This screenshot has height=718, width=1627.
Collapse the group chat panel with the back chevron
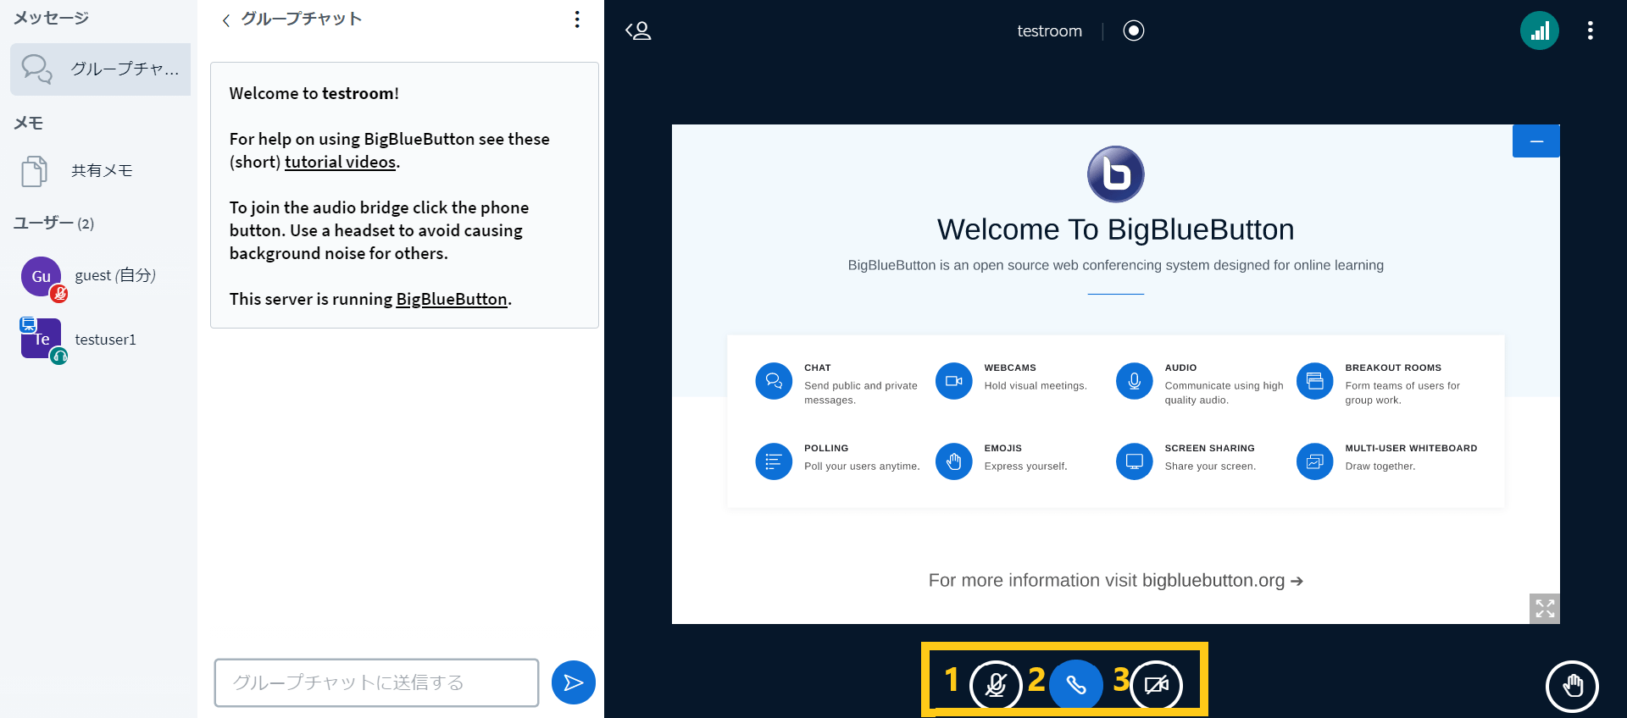226,20
